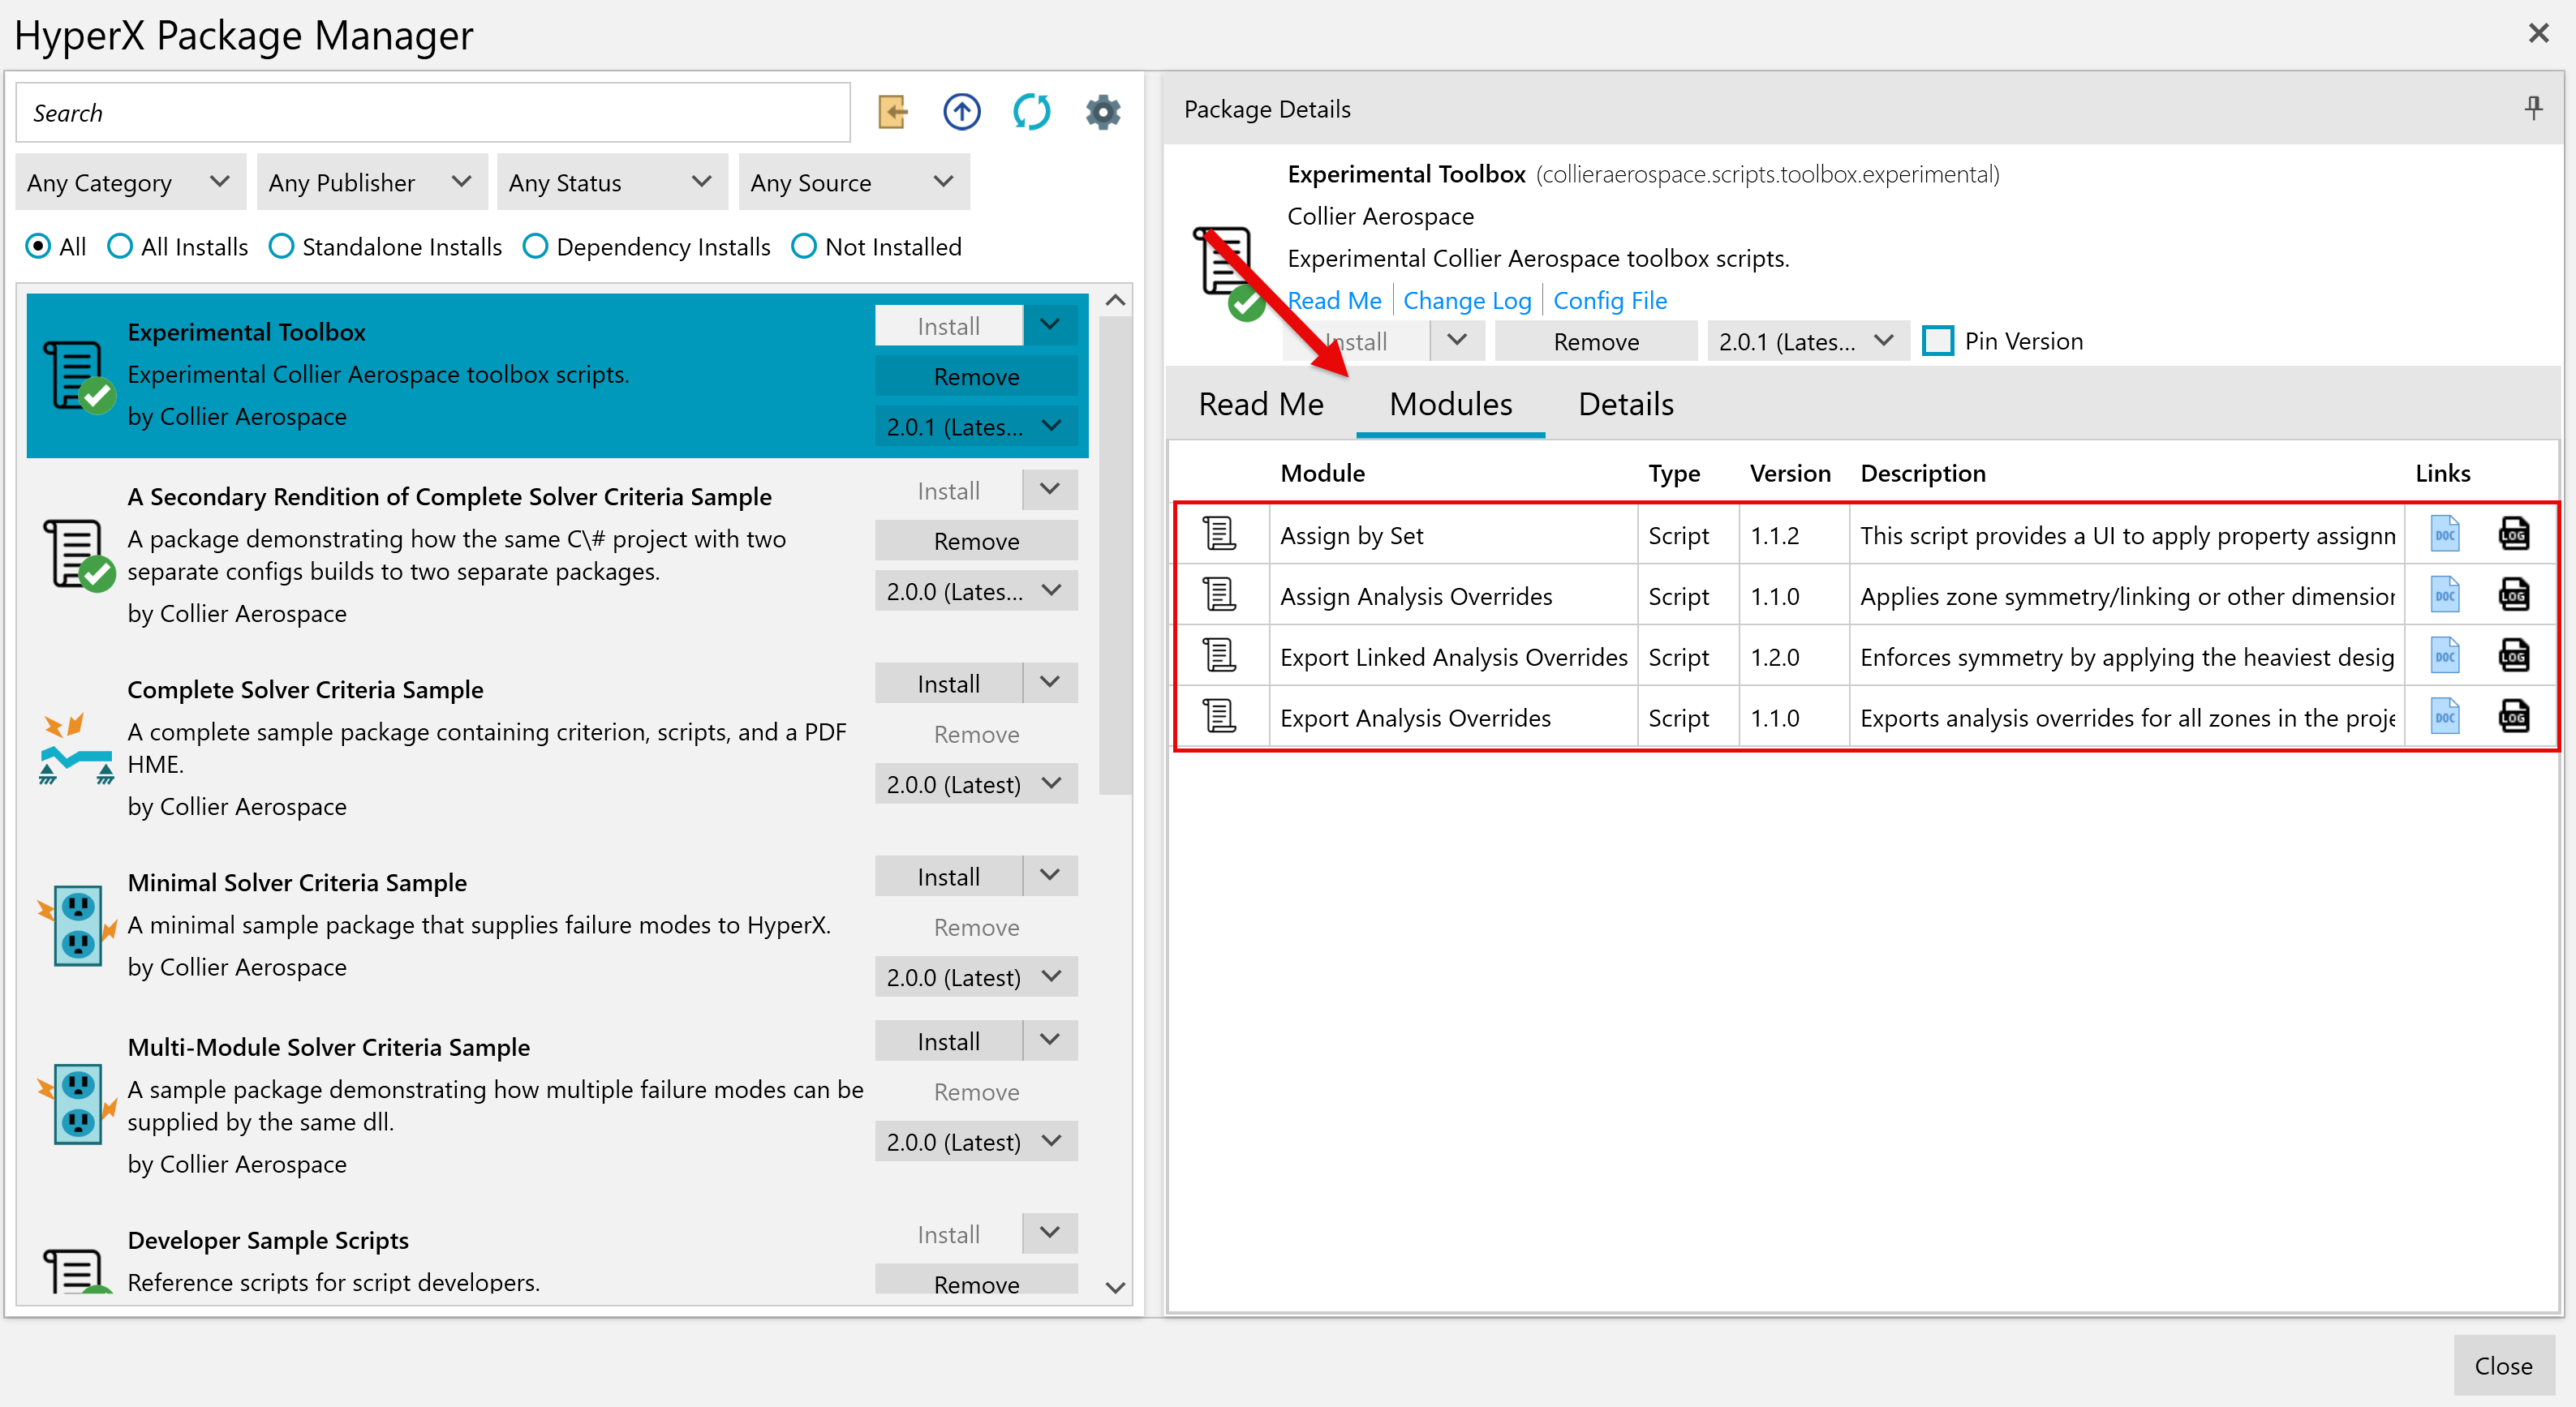This screenshot has width=2576, height=1407.
Task: Click Experimental Toolbox package icon in list
Action: tap(78, 377)
